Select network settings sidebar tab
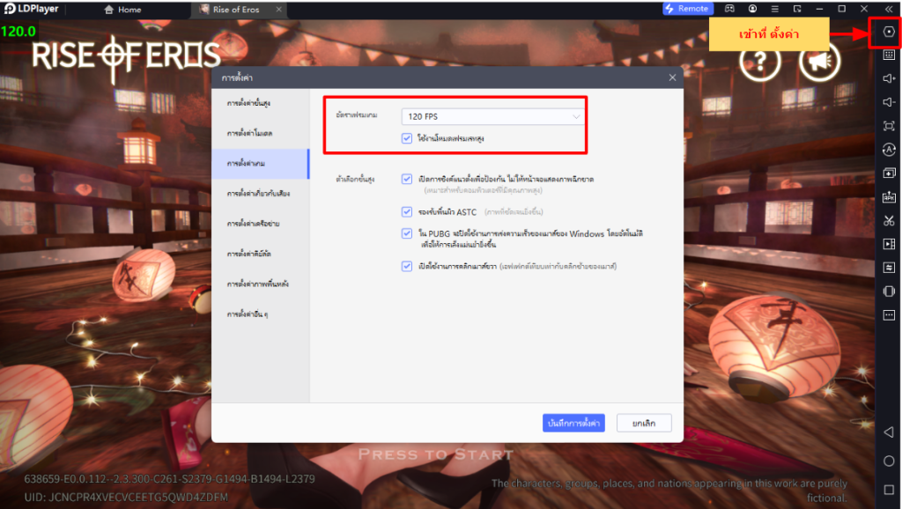 point(261,223)
